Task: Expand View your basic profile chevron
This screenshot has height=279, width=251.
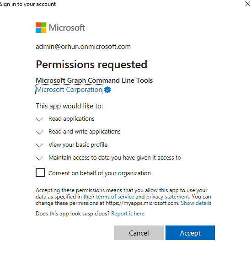Action: coord(39,145)
